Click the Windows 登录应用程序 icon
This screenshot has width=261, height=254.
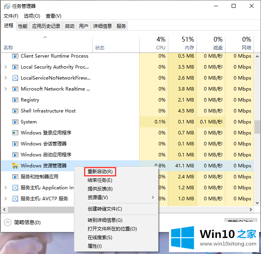(x=15, y=133)
